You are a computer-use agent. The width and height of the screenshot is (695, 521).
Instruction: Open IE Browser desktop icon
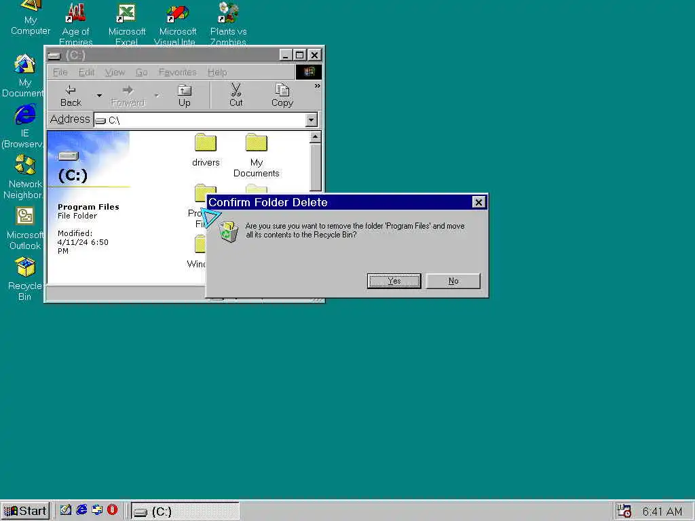24,126
